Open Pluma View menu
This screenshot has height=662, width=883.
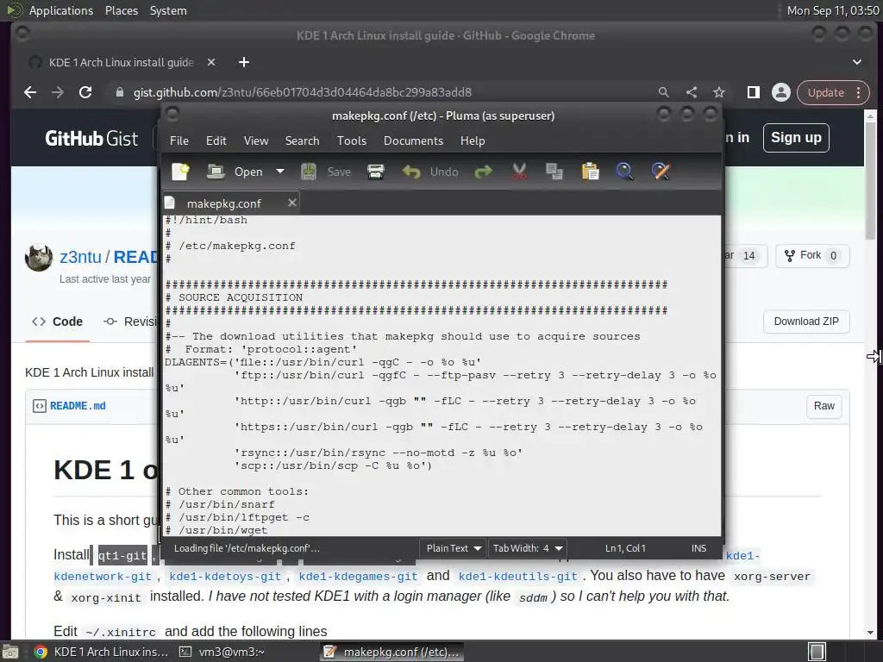click(x=255, y=141)
